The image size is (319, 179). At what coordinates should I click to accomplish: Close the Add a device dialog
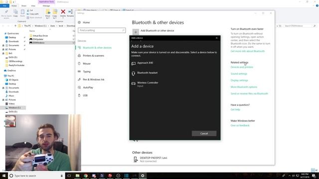[216, 38]
